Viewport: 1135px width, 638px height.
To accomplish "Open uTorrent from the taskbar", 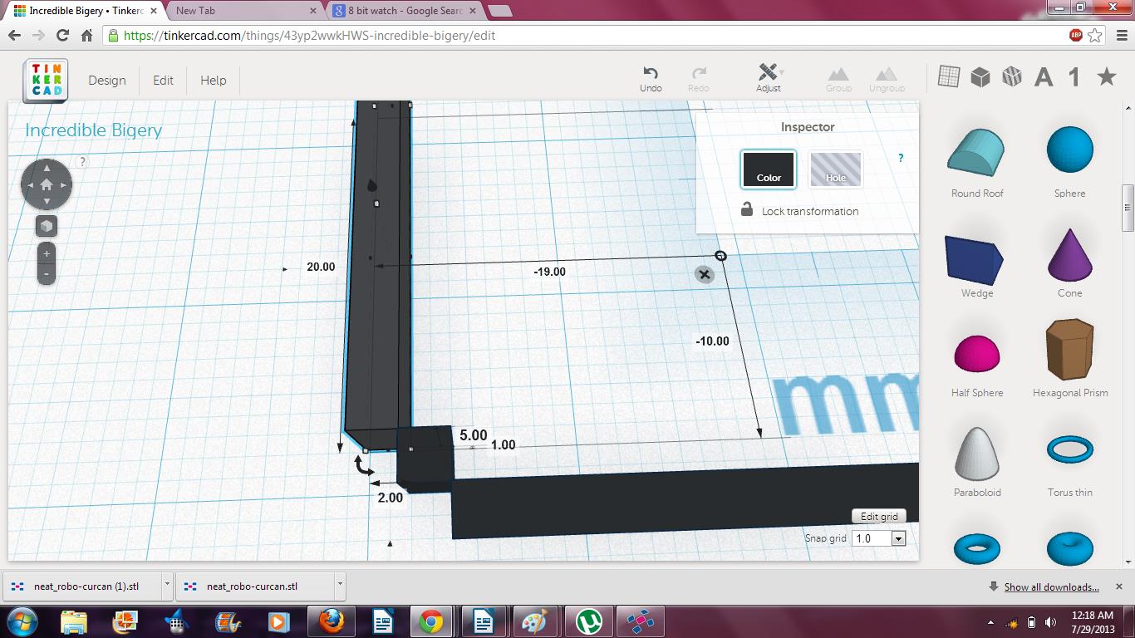I will pyautogui.click(x=590, y=621).
